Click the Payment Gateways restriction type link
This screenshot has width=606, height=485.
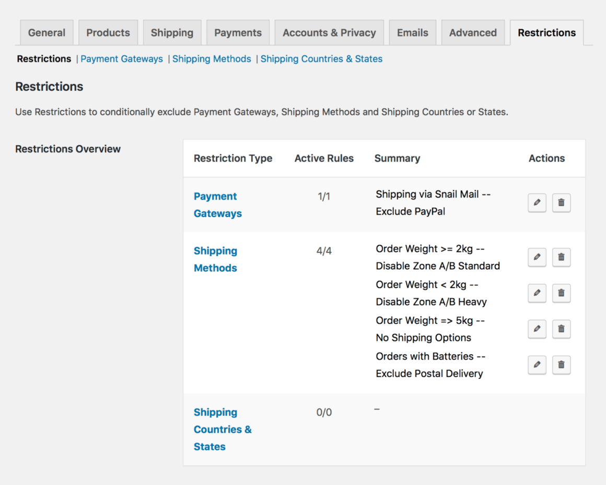217,204
